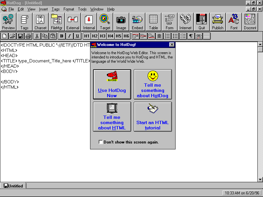The width and height of the screenshot is (263, 197).
Task: Click Tell me something about HotDog
Action: point(153,84)
